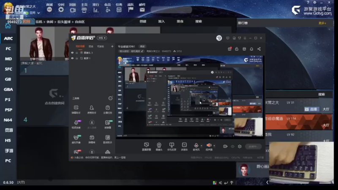Image resolution: width=338 pixels, height=190 pixels.
Task: Mute the 麦克风 microphone
Action: point(196,147)
